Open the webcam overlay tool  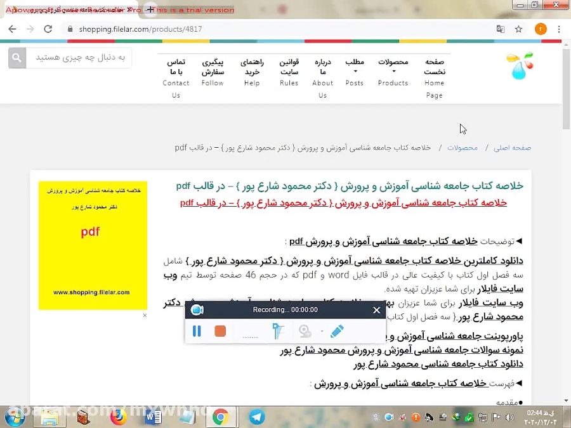(x=304, y=331)
